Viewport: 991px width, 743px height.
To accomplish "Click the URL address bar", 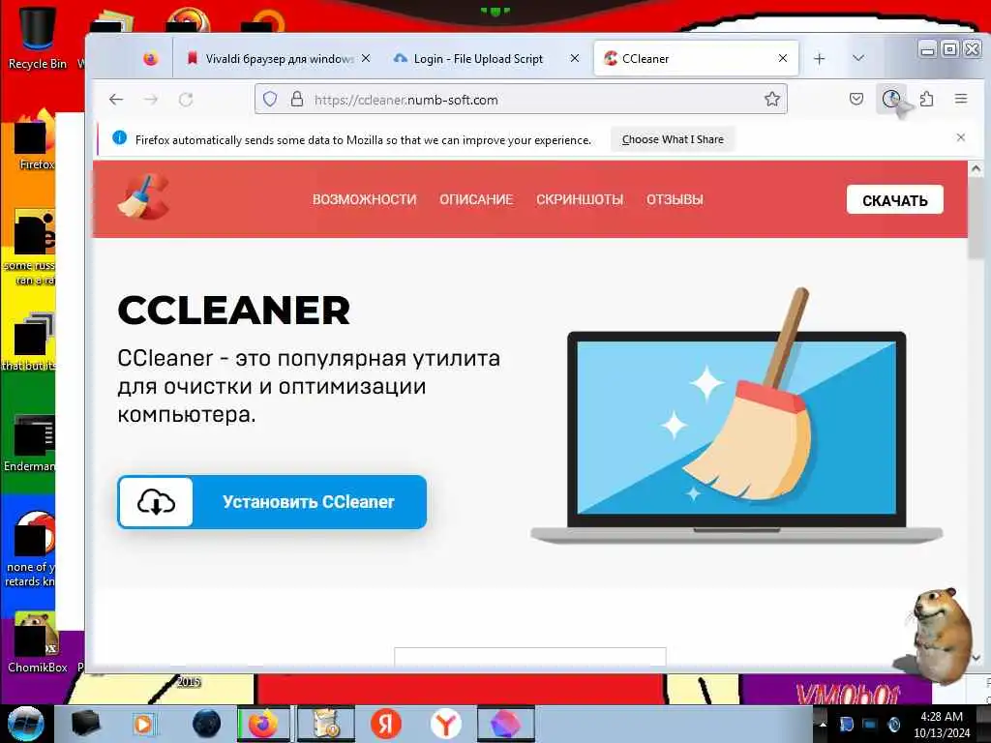I will (x=521, y=100).
